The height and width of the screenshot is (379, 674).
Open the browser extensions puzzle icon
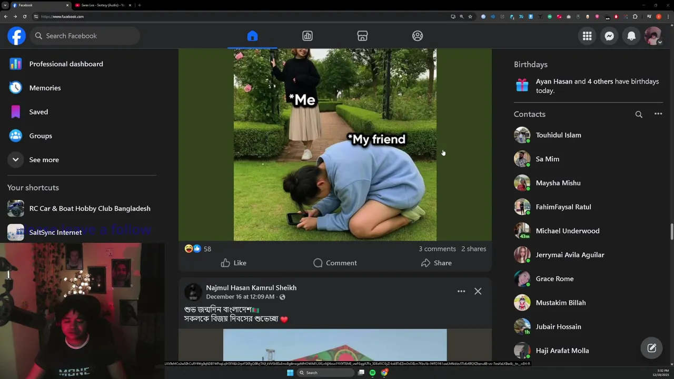coord(635,16)
